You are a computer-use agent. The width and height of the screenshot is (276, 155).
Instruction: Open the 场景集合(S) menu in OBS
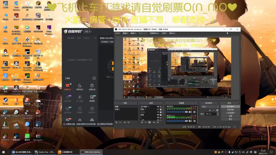coord(154,33)
